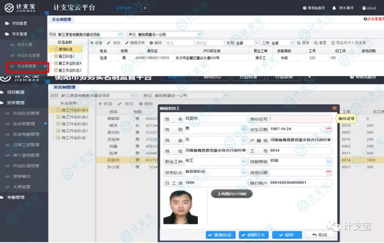Click 编辑资质 toolbar button

[135, 43]
